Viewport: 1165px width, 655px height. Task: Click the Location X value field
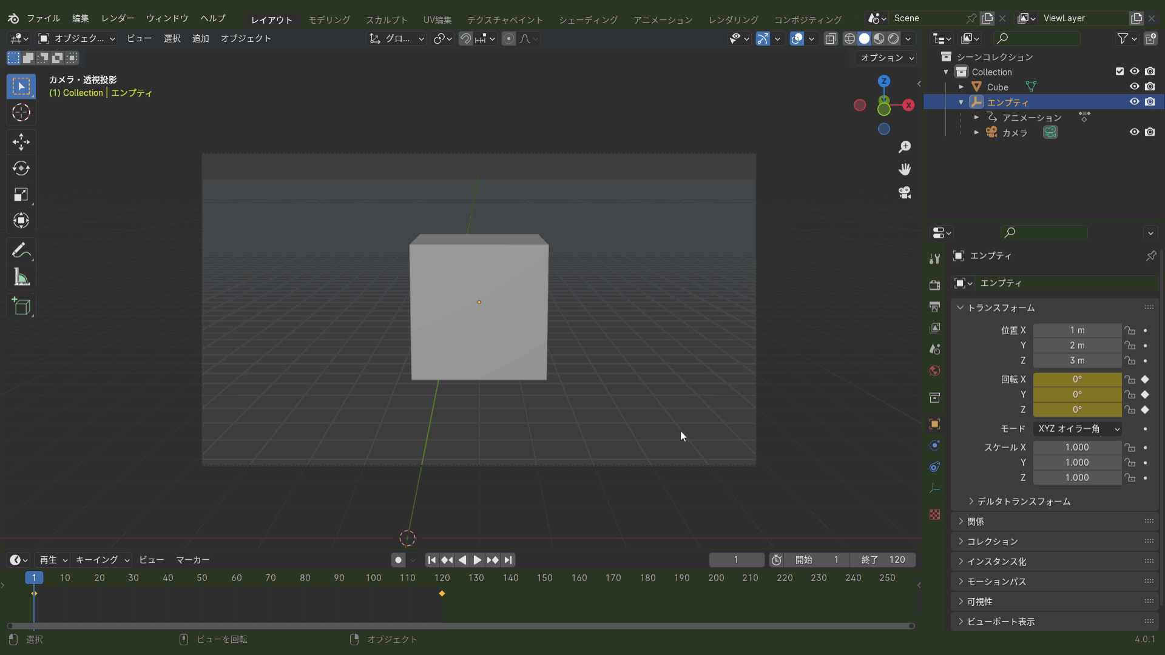(x=1077, y=331)
